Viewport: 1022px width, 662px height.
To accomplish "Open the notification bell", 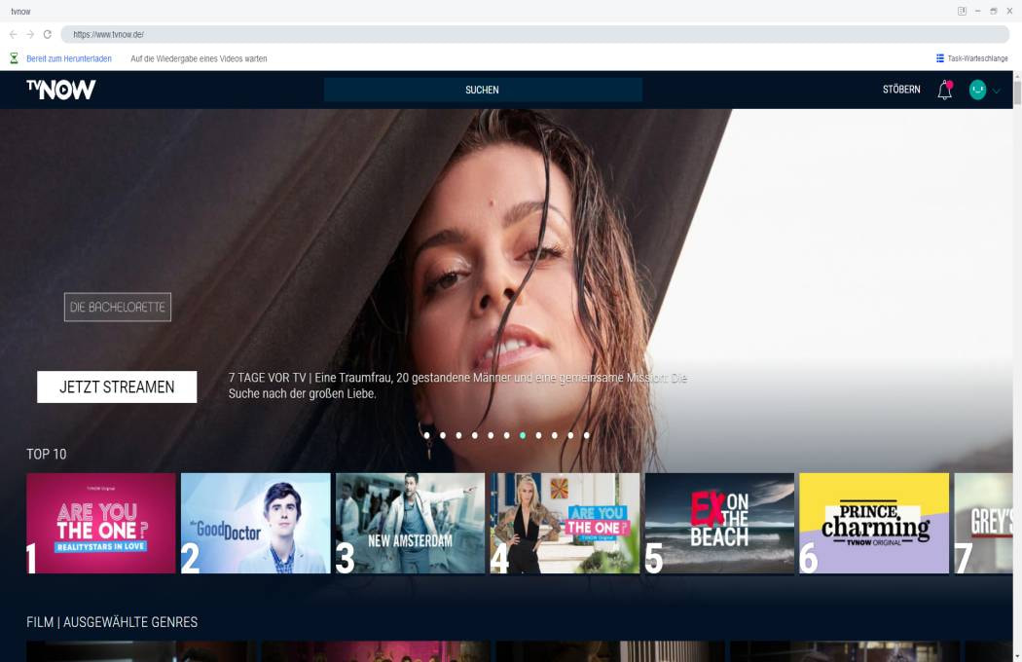I will pos(945,90).
